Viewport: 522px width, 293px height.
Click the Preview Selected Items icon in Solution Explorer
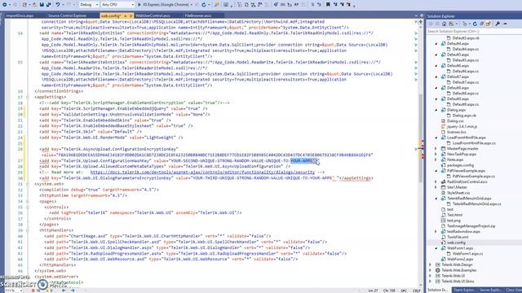pyautogui.click(x=505, y=24)
